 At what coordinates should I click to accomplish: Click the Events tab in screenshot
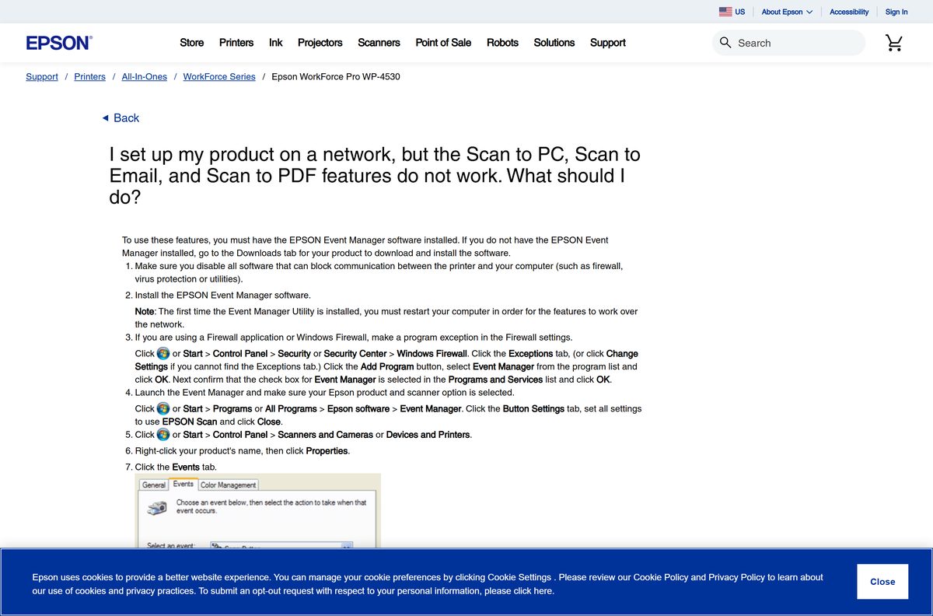pos(183,484)
